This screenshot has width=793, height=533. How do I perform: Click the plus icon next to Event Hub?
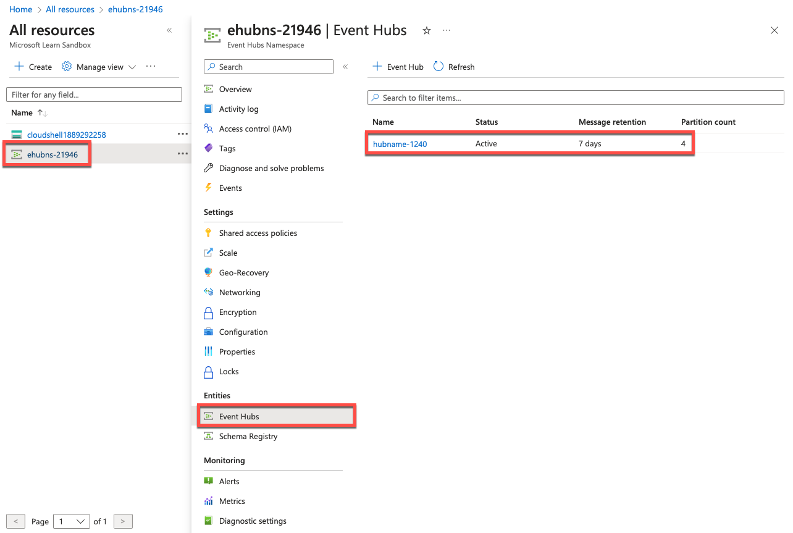click(x=378, y=66)
